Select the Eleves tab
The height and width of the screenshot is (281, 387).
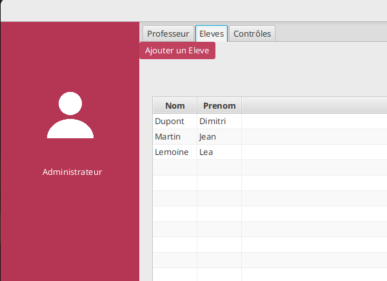tap(212, 33)
